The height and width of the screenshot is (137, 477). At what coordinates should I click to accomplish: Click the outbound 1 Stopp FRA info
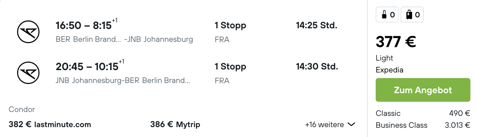click(230, 32)
